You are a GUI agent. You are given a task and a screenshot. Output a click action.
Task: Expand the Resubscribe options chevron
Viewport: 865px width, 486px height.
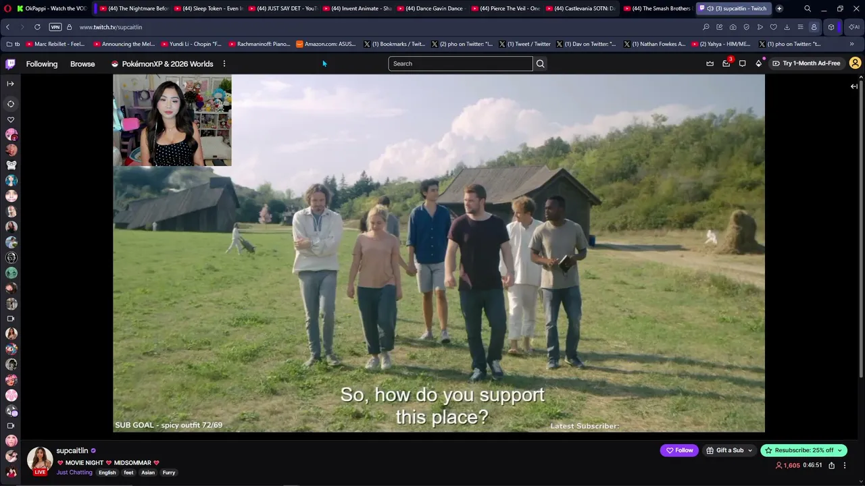pos(840,450)
